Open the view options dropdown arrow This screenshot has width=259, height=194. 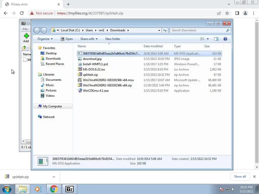click(208, 39)
